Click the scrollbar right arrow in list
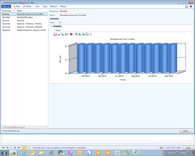195x156 pixels. tap(46, 127)
